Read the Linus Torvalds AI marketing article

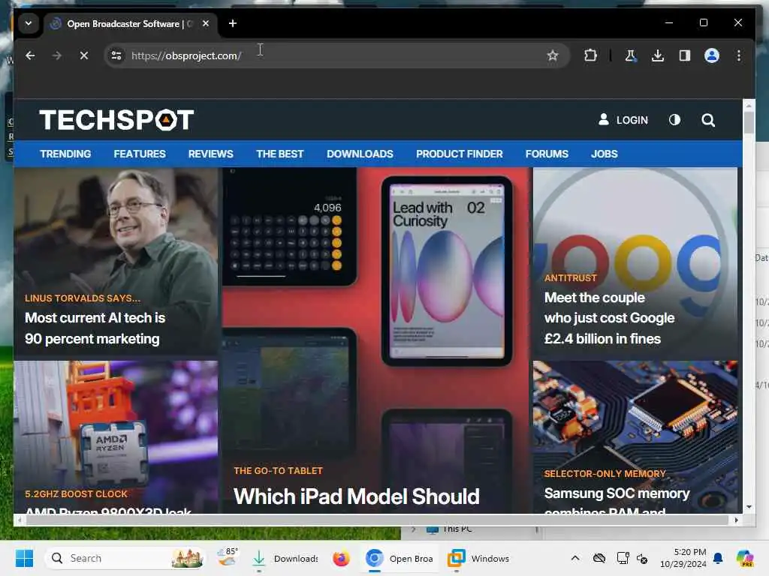pyautogui.click(x=95, y=328)
